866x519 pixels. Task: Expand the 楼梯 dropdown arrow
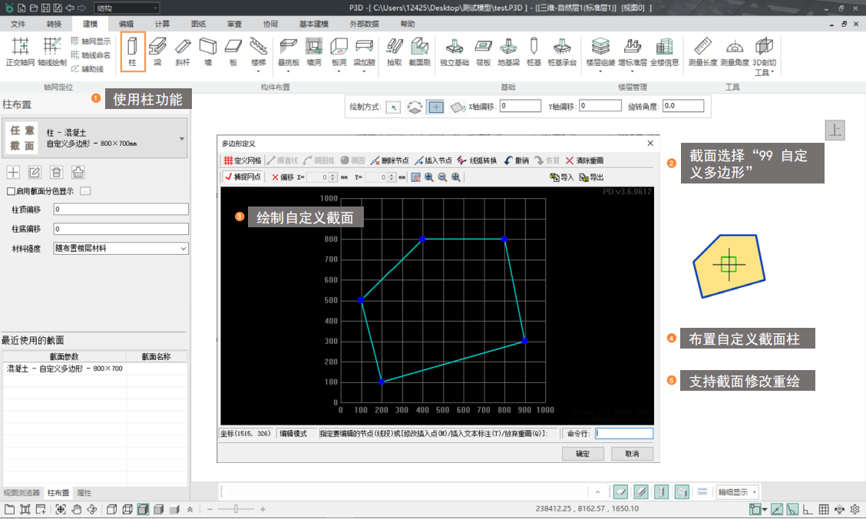[x=259, y=71]
